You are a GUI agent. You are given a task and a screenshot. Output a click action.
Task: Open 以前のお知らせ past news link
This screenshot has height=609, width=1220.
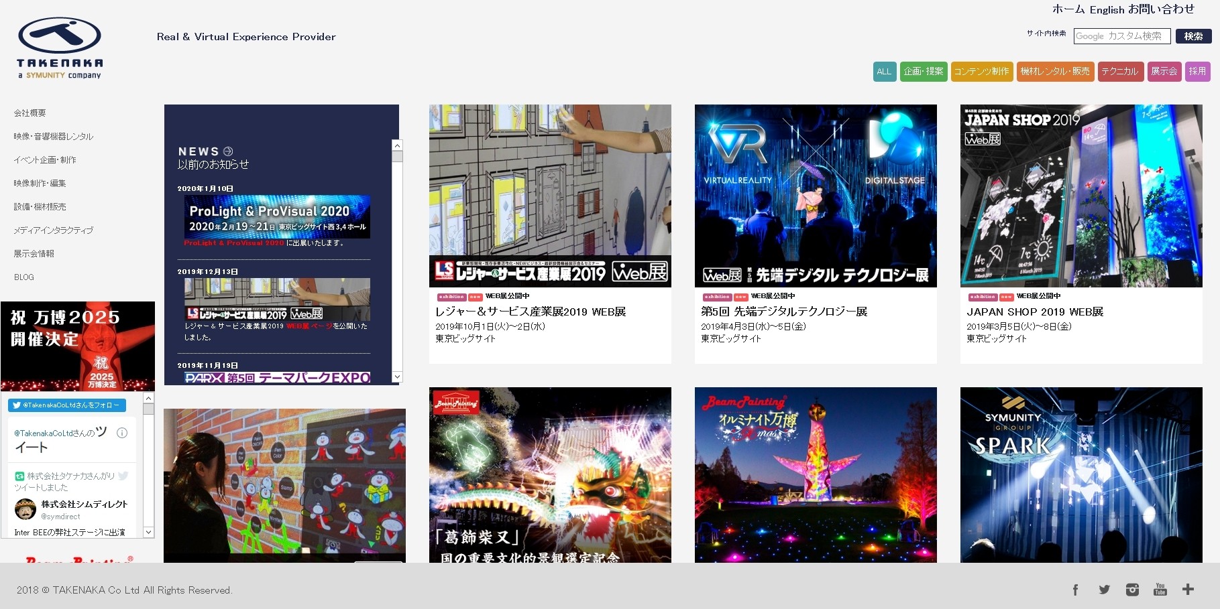tap(213, 164)
